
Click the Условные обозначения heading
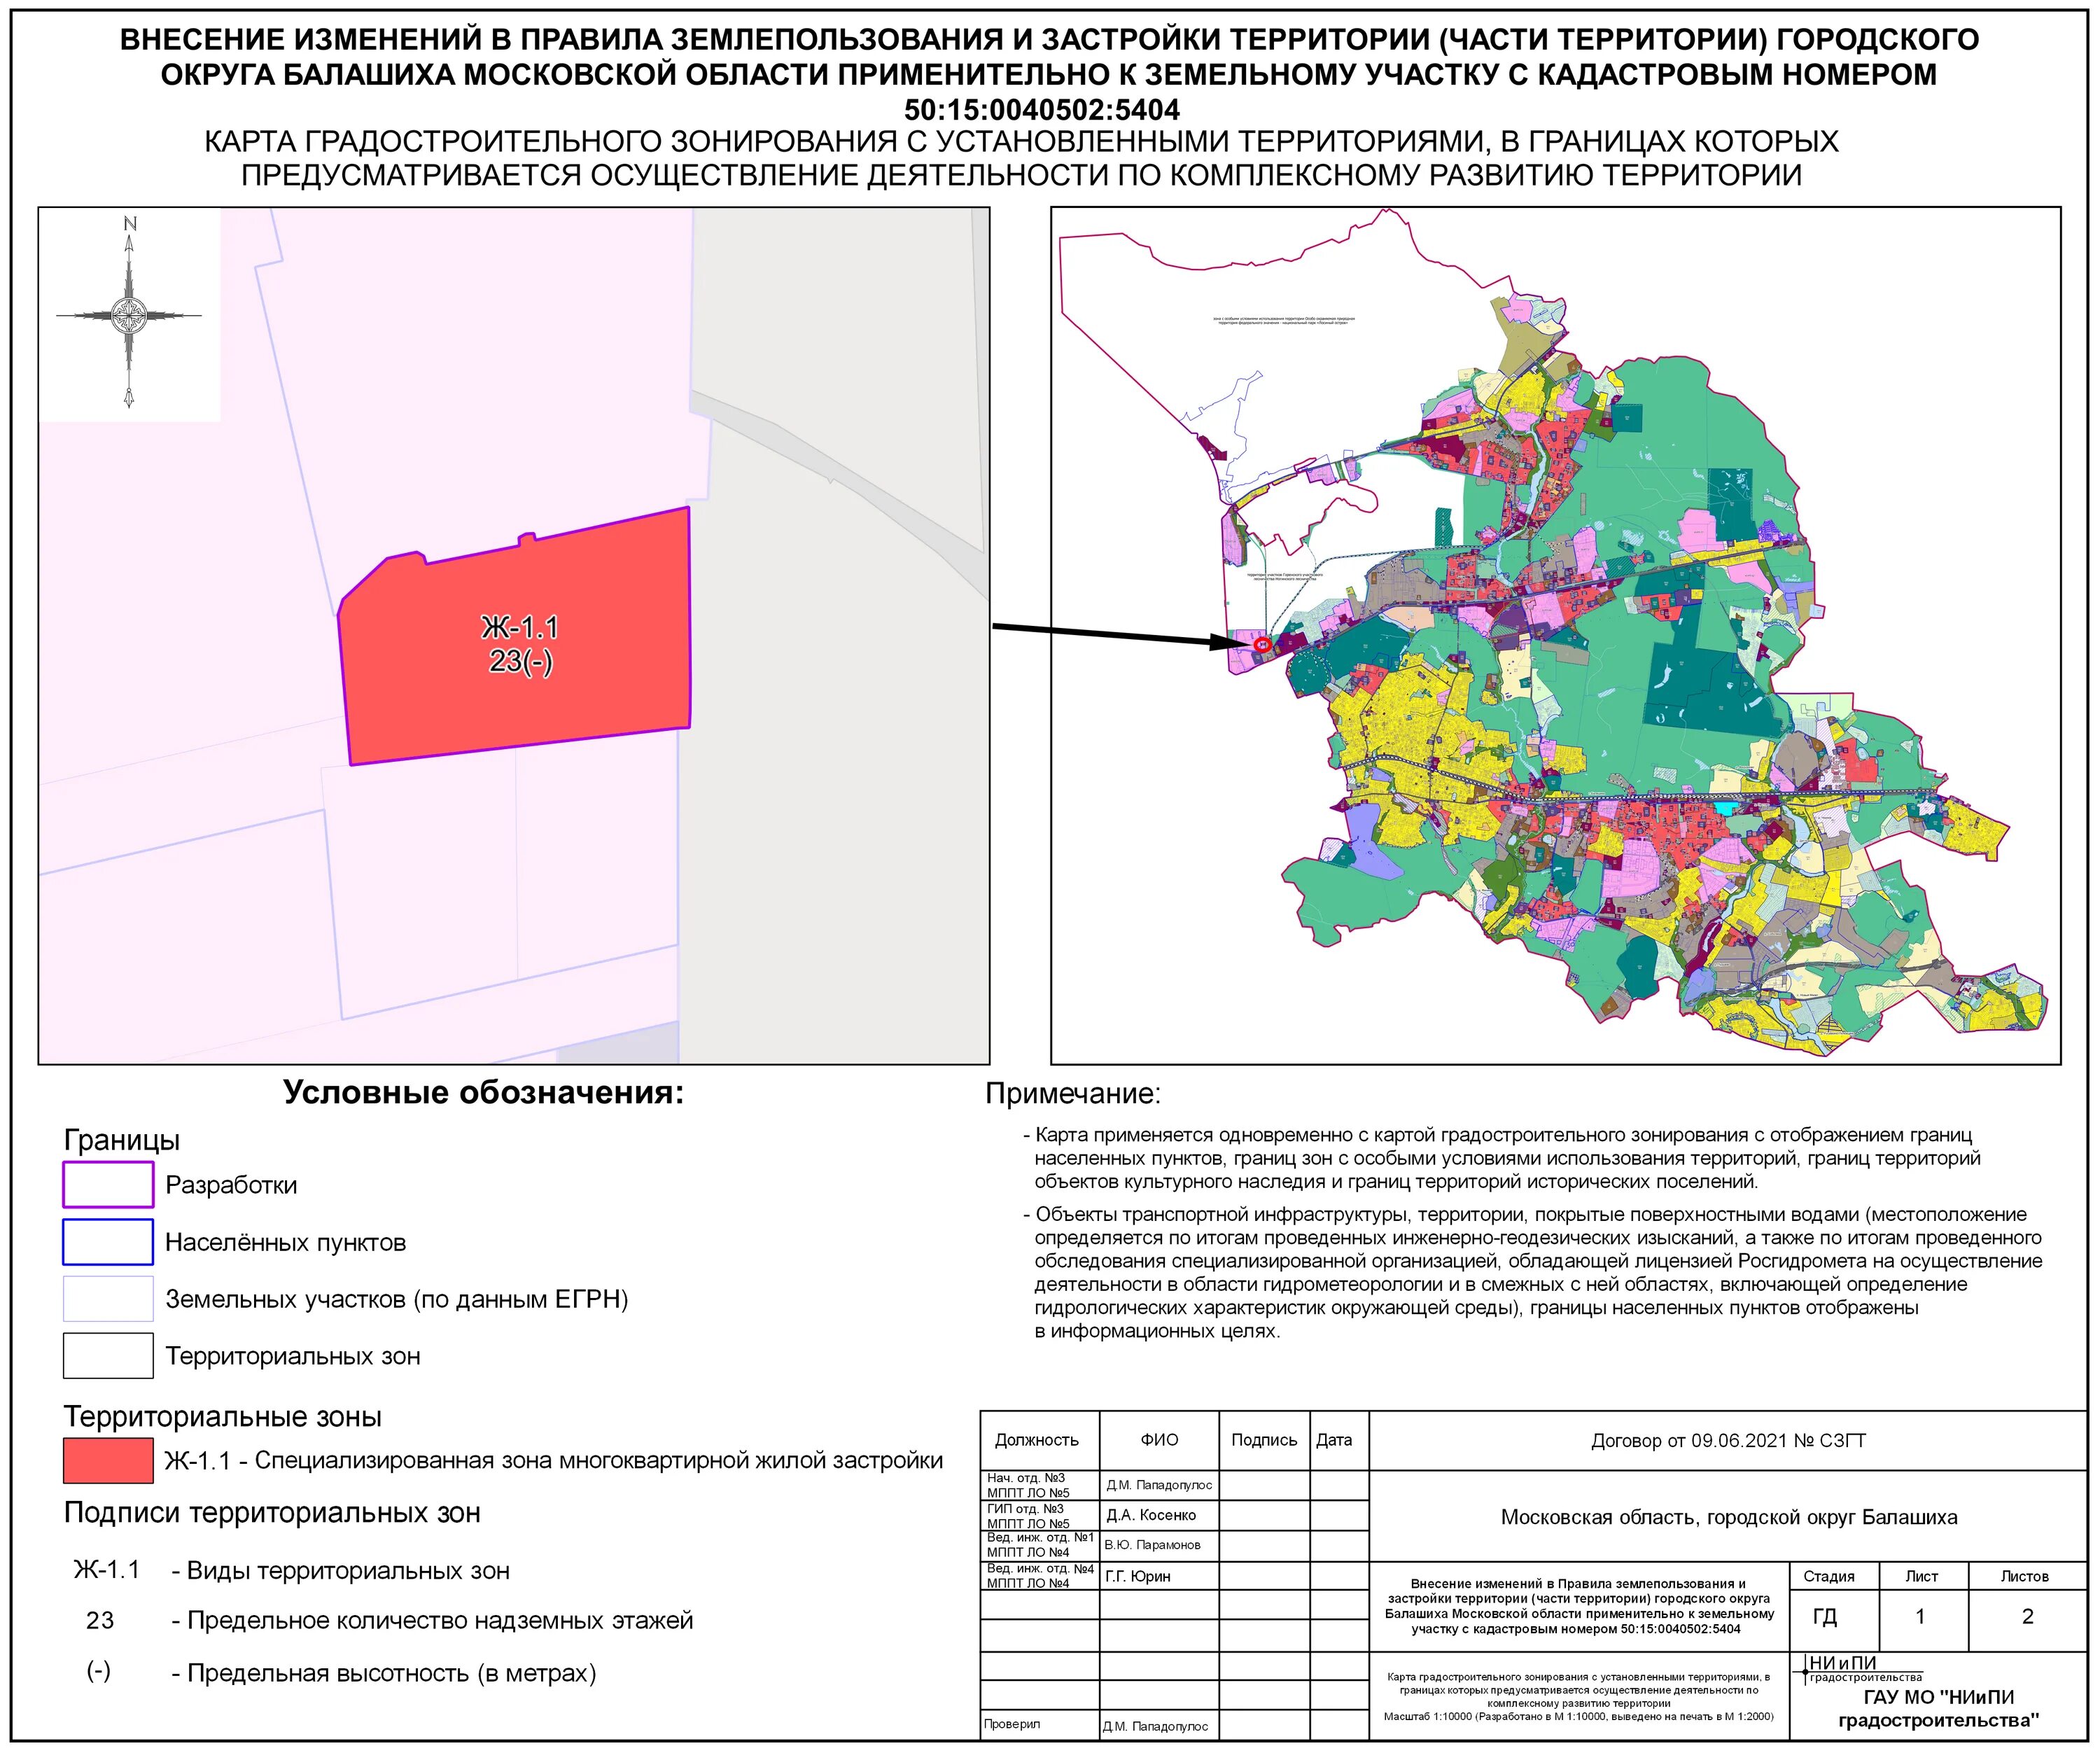pos(483,1092)
